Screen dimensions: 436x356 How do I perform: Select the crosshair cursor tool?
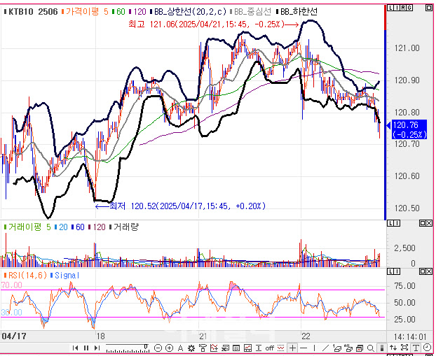(292, 348)
